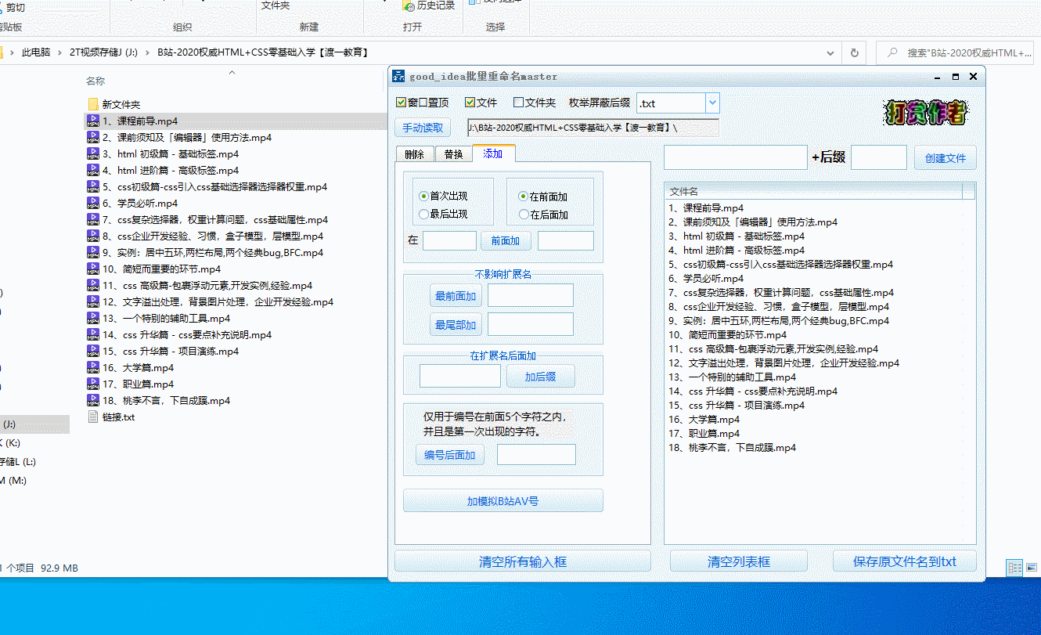Screen dimensions: 1041x635
Task: Click the file icon of 3、html 初级篇 - 基础标签.mp4
Action: pyautogui.click(x=92, y=153)
